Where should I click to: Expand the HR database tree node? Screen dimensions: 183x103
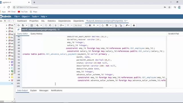click(7, 44)
